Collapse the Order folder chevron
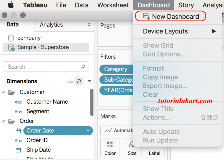Screen dimensions: 224x160 point(3,121)
